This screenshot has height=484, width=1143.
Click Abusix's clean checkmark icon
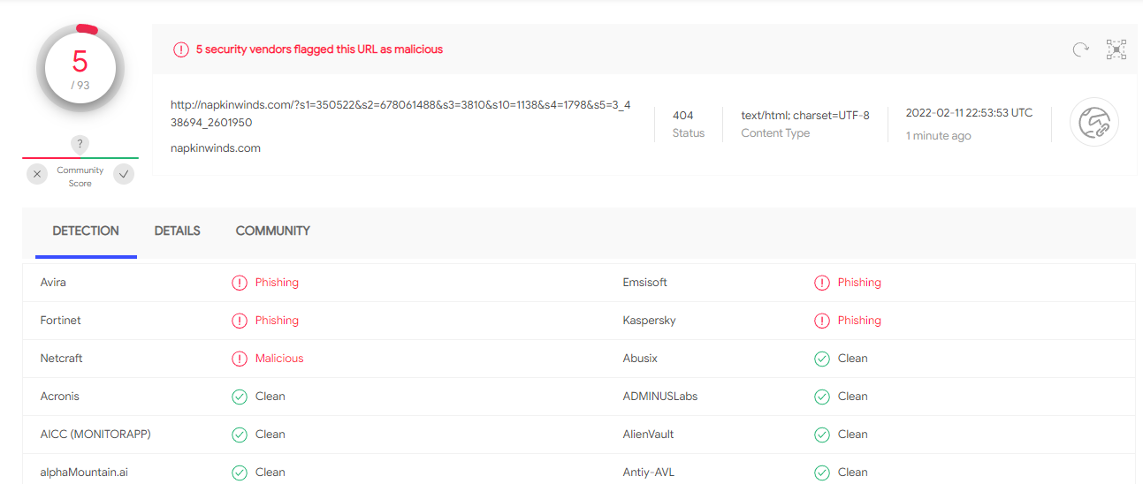tap(822, 359)
